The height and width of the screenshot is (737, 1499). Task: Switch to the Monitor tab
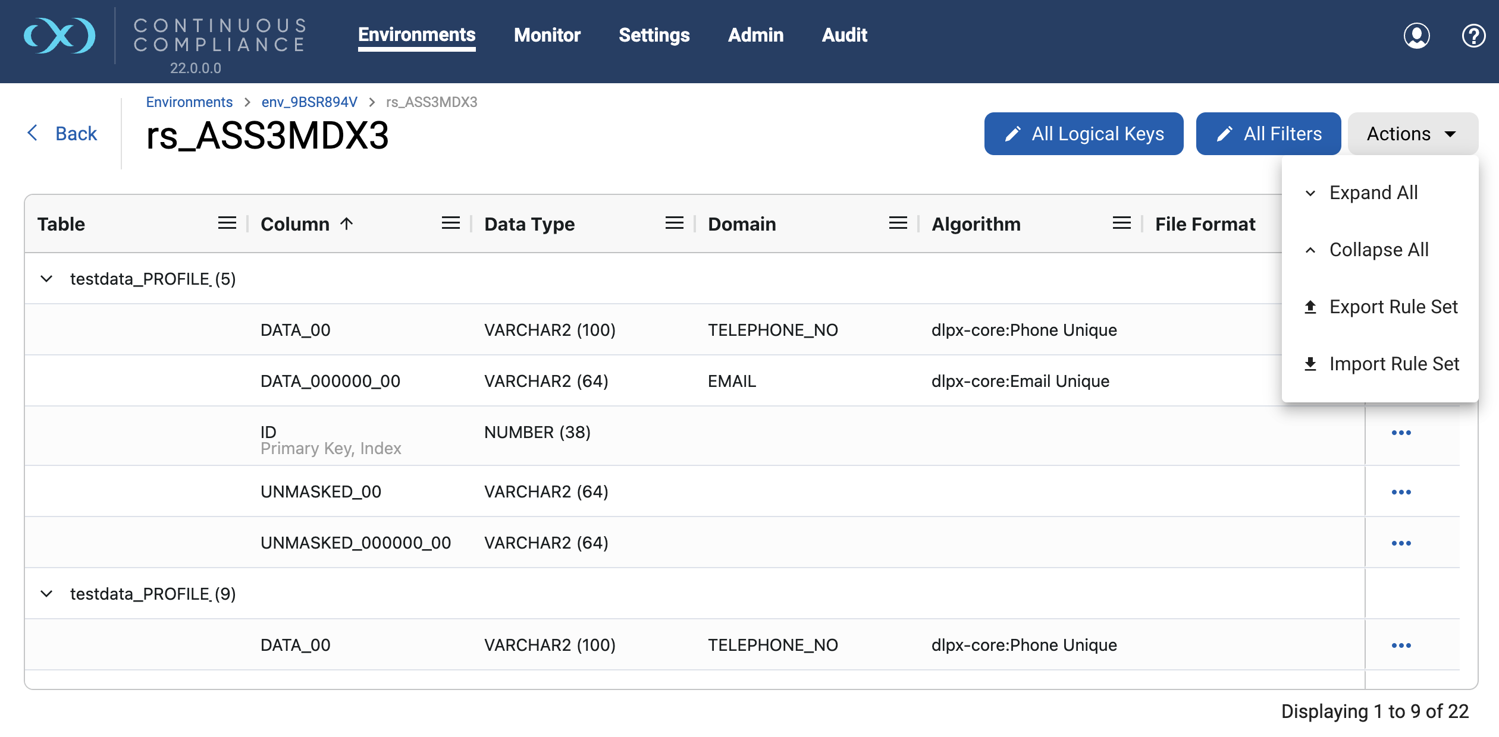(x=547, y=35)
